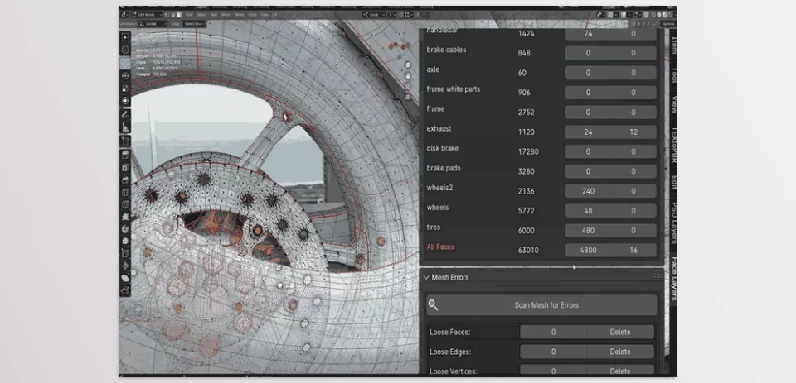Open the UV menu
The height and width of the screenshot is (383, 796).
pyautogui.click(x=274, y=15)
